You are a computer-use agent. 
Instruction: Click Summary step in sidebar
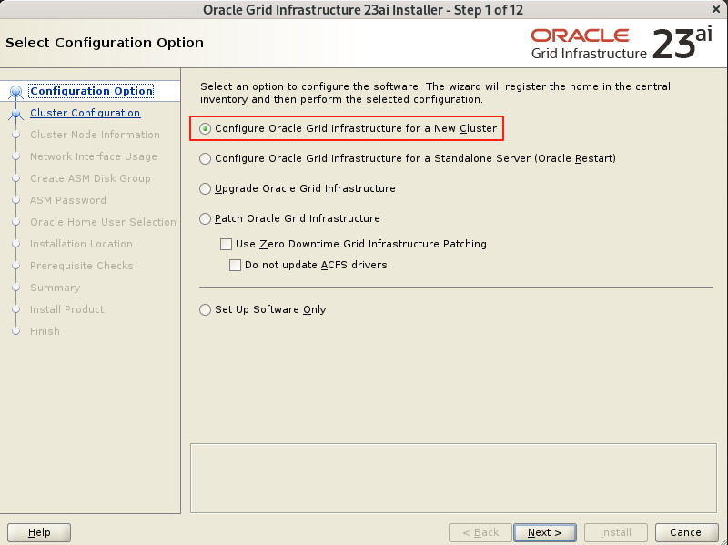[56, 288]
